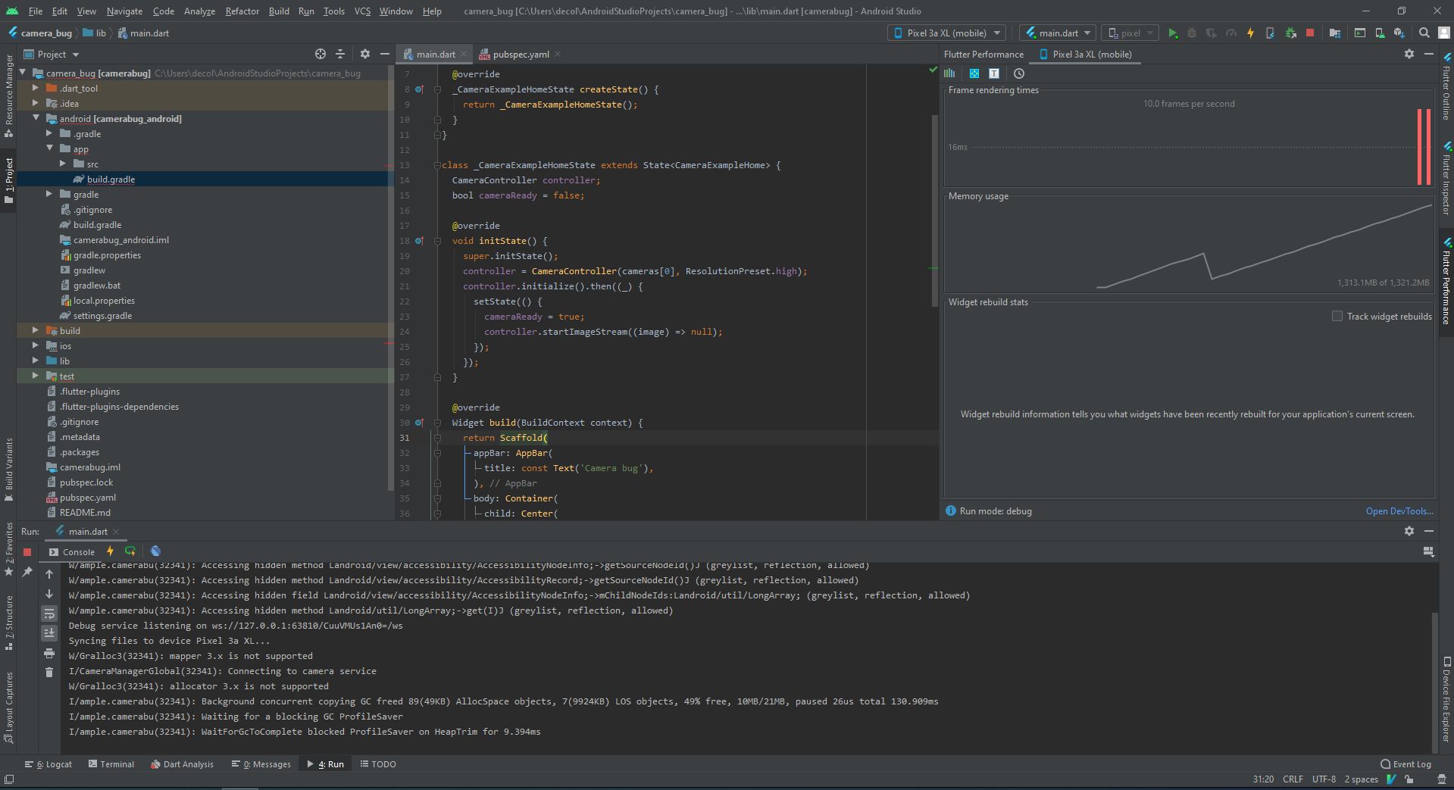
Task: Click the Open DevTools link
Action: click(x=1399, y=511)
